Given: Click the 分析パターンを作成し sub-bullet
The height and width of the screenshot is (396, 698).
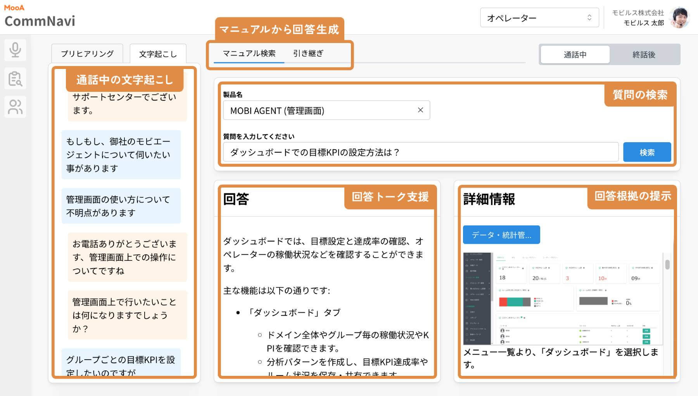Looking at the screenshot, I should pos(347,368).
